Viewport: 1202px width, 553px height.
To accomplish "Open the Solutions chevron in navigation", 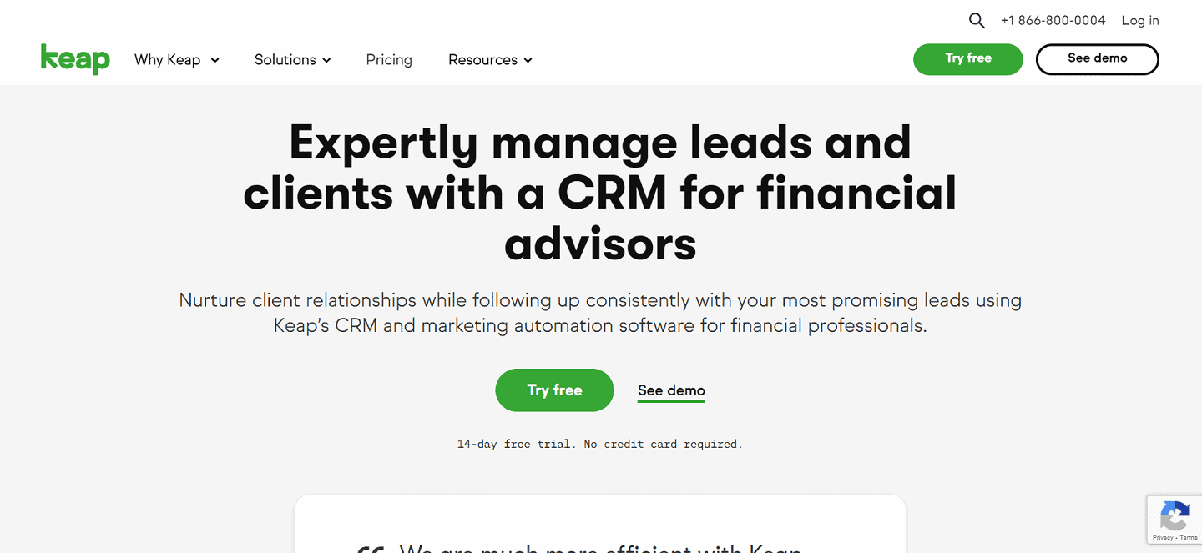I will pos(327,60).
